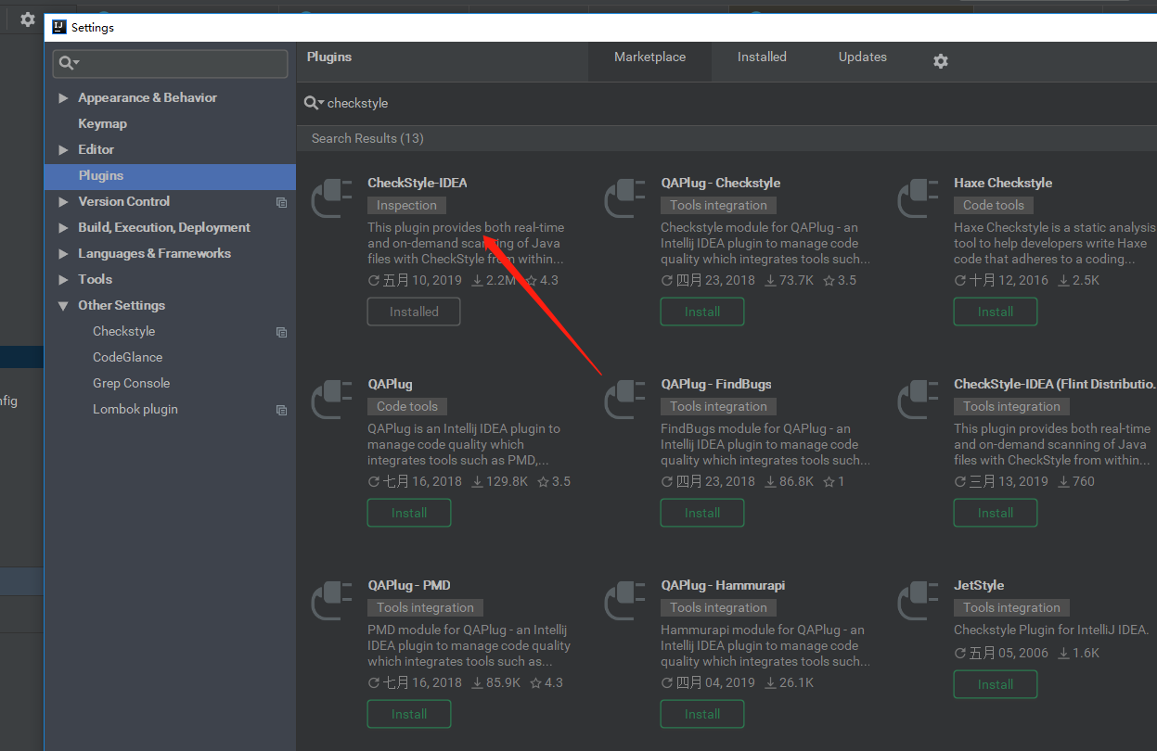This screenshot has height=751, width=1157.
Task: Click Tools integration tag on QAPlug - PMD
Action: point(425,607)
